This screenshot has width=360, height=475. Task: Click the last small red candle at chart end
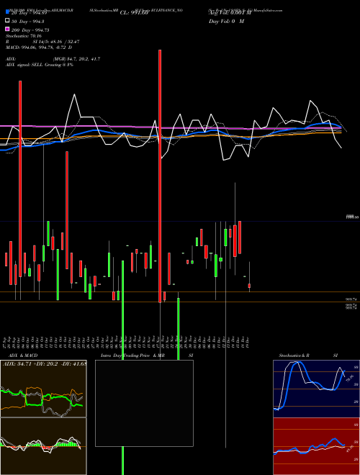tap(249, 286)
